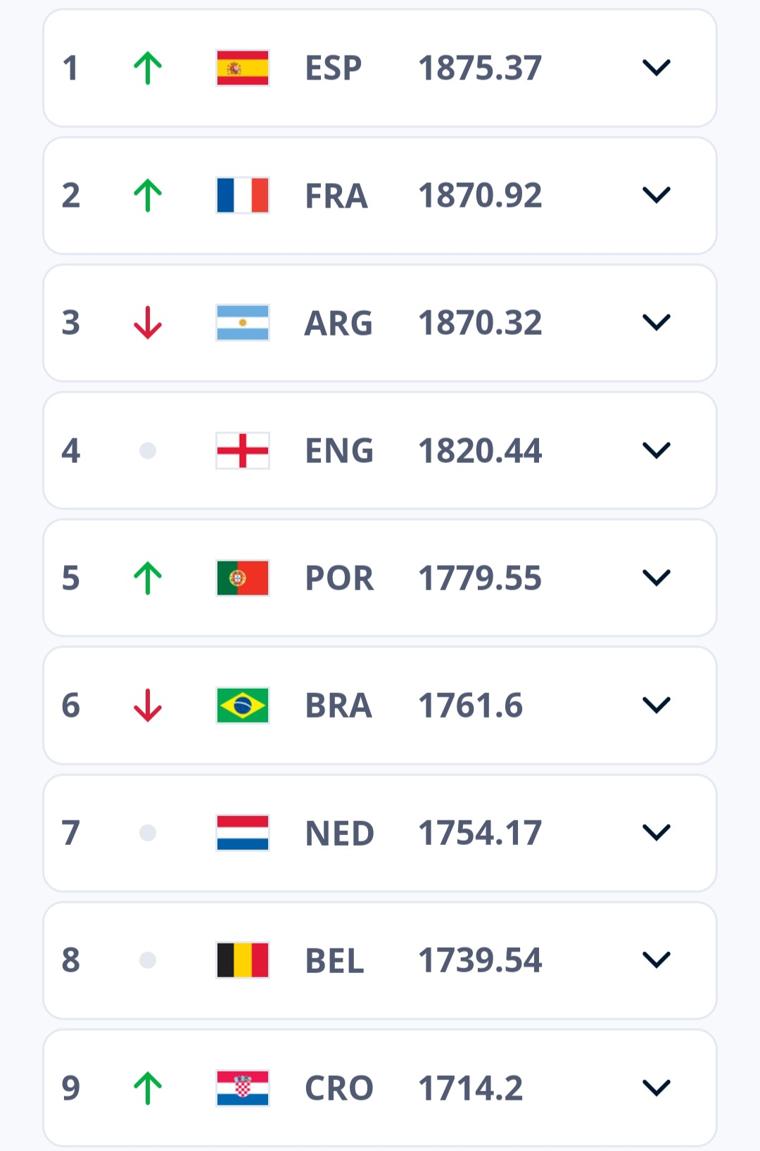Click the Belgium flag icon
The image size is (760, 1151).
click(243, 960)
